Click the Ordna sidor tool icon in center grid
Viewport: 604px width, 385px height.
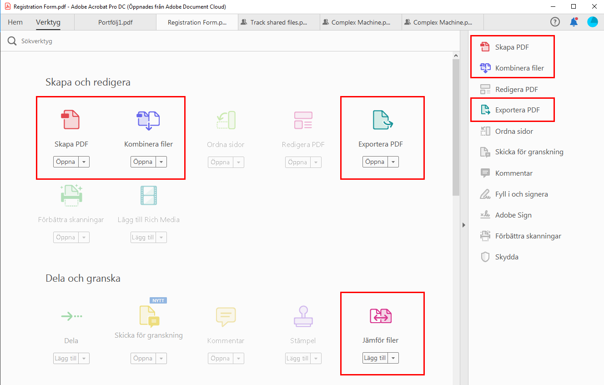[226, 121]
